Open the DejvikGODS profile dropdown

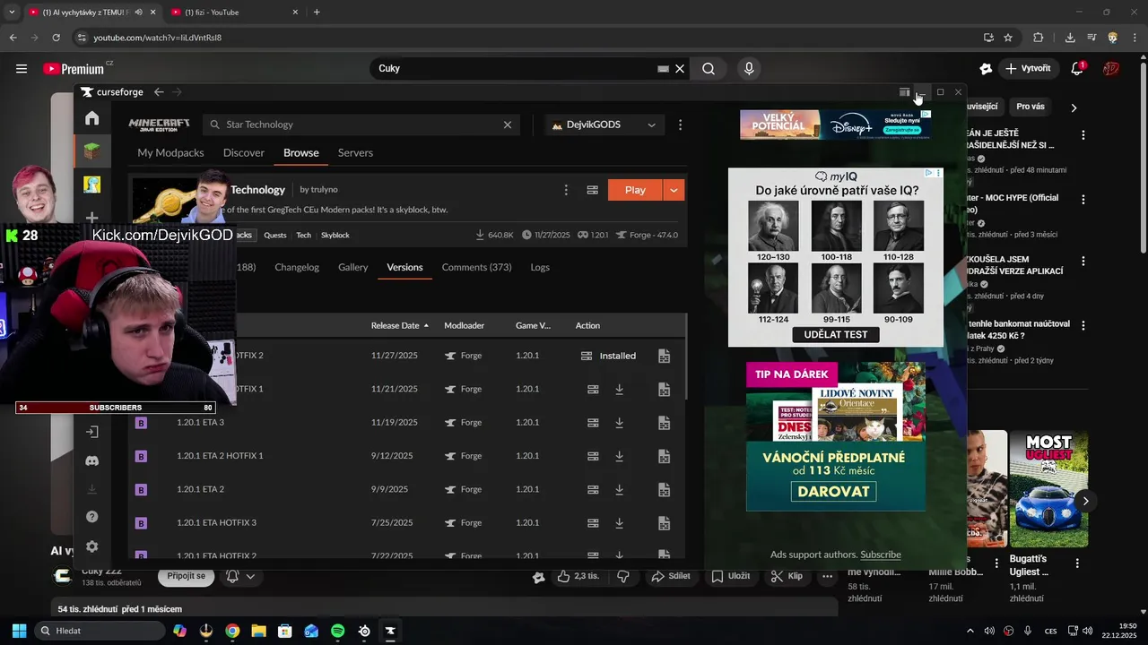pos(604,125)
